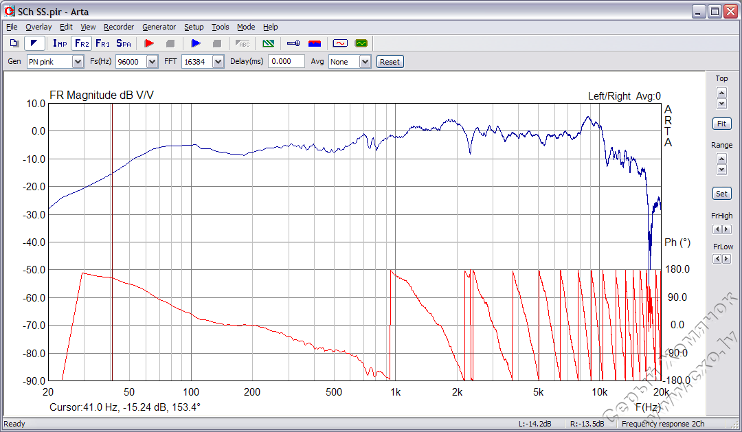Switch to SPA spectrum analyzer mode
Viewport: 742px width, 432px height.
[124, 43]
